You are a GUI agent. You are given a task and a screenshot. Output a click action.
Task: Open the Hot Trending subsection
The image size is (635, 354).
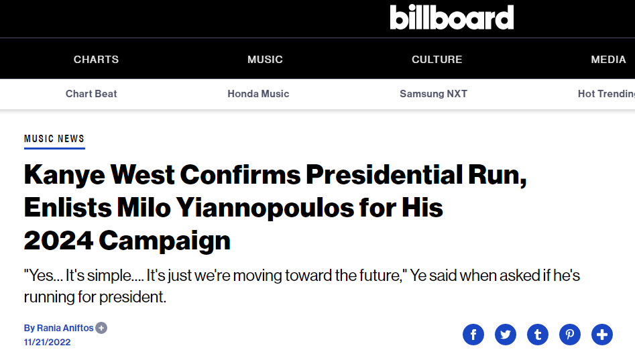[605, 94]
